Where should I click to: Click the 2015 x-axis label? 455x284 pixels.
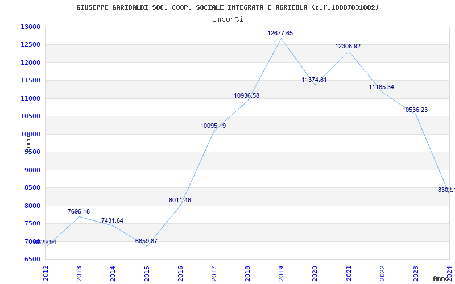tap(147, 273)
